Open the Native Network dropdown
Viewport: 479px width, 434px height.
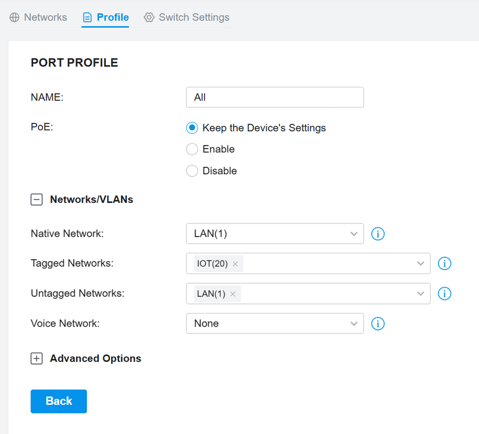click(x=274, y=234)
